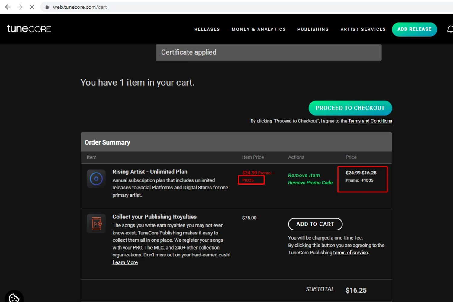Open the notifications bell icon

click(450, 29)
